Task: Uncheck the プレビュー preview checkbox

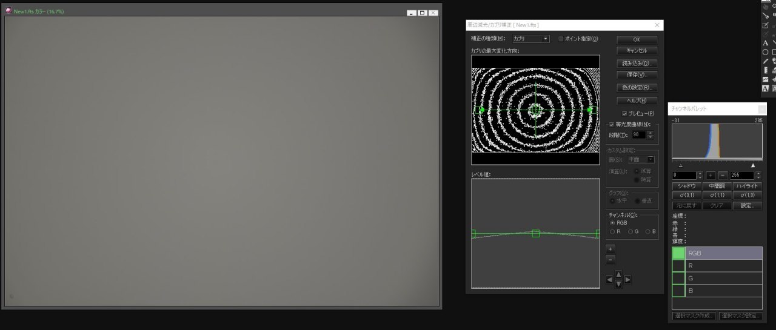Action: 624,114
